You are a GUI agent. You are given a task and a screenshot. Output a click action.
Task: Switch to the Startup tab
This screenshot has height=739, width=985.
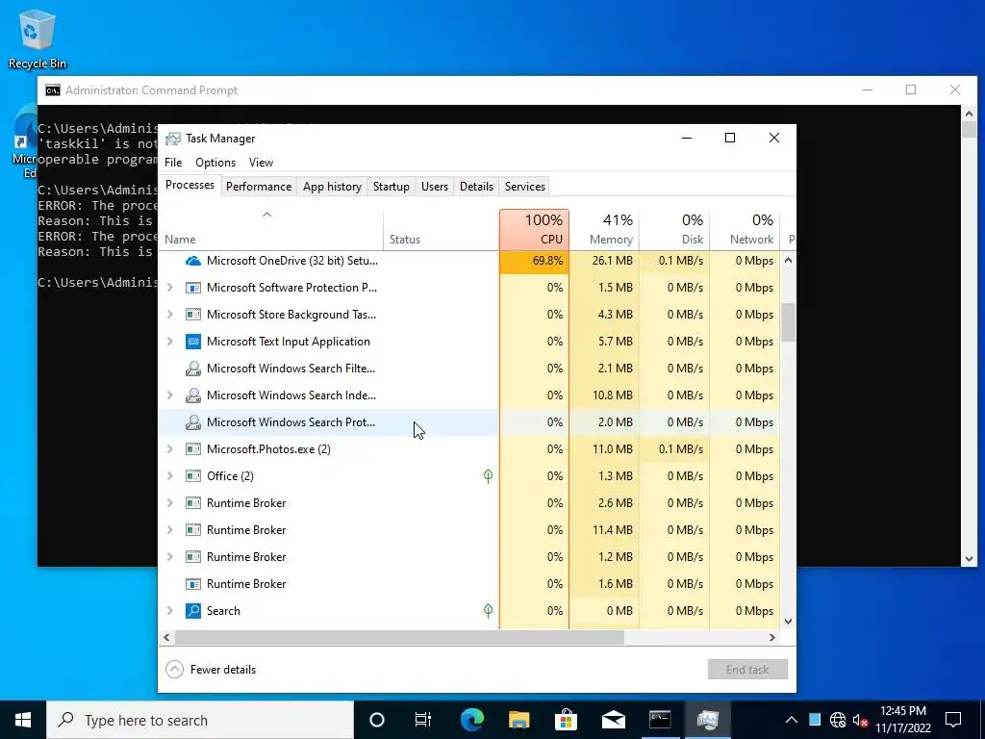tap(391, 187)
